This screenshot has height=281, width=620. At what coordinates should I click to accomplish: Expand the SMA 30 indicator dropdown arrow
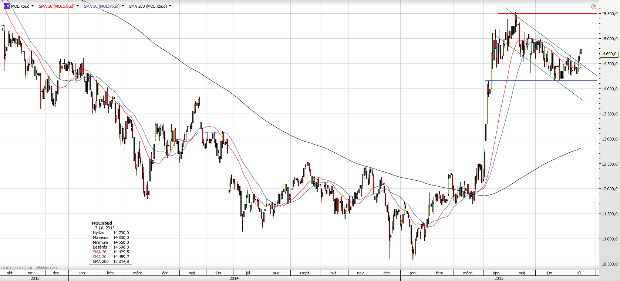[123, 6]
